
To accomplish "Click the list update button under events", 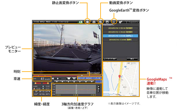I will coord(110,59).
